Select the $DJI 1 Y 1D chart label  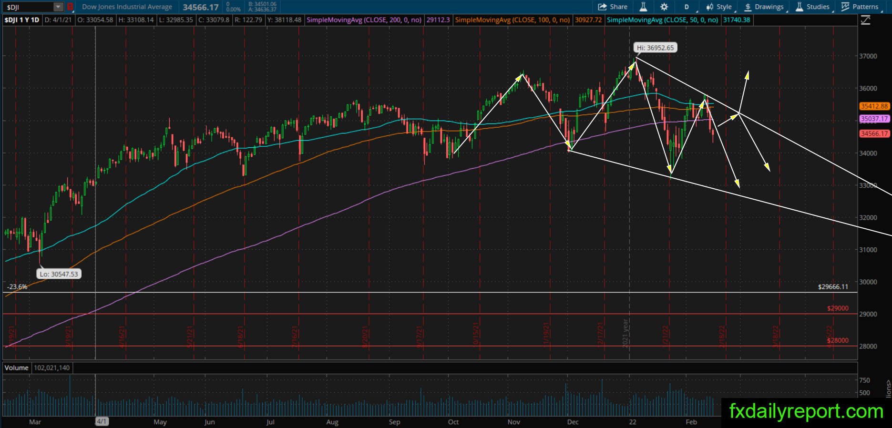[x=22, y=20]
